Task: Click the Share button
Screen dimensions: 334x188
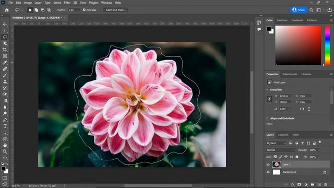Action: tap(299, 10)
